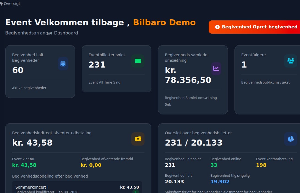
Task: Click Begivenhed Samlet omsætning Sub text
Action: click(191, 101)
